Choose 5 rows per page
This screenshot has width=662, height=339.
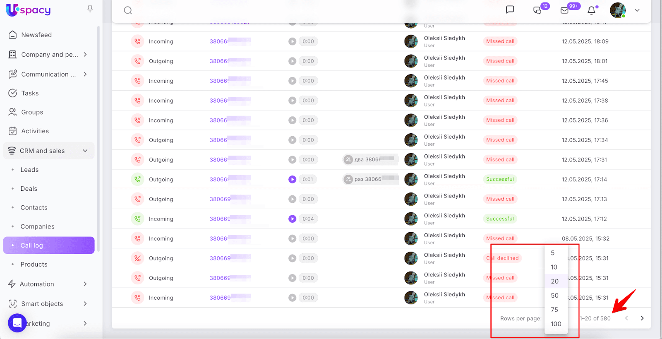[556, 253]
